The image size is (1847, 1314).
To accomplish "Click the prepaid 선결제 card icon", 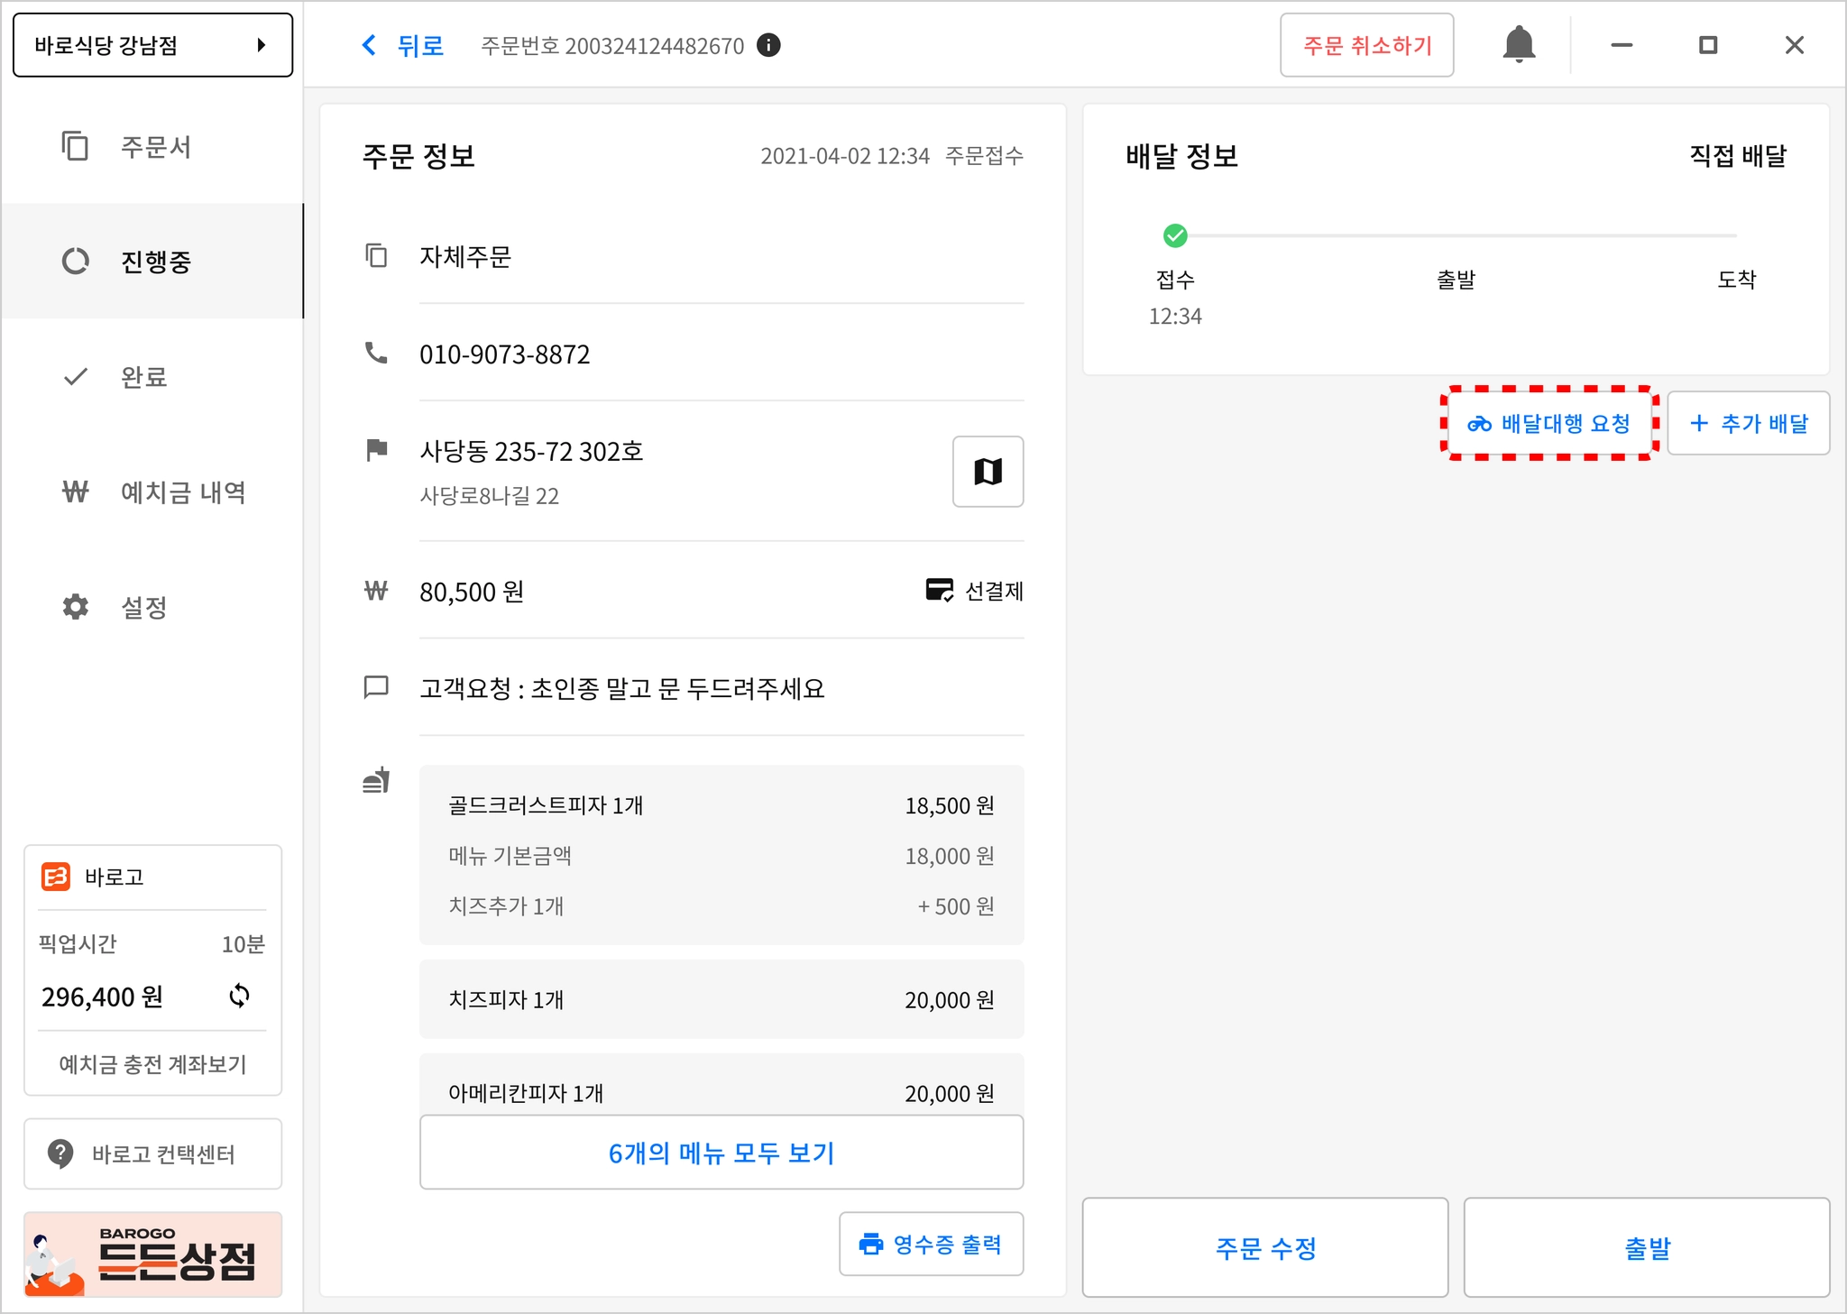I will tap(939, 591).
